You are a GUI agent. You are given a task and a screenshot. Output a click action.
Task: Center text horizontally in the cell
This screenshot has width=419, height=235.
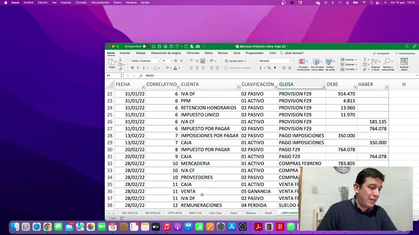tap(197, 68)
